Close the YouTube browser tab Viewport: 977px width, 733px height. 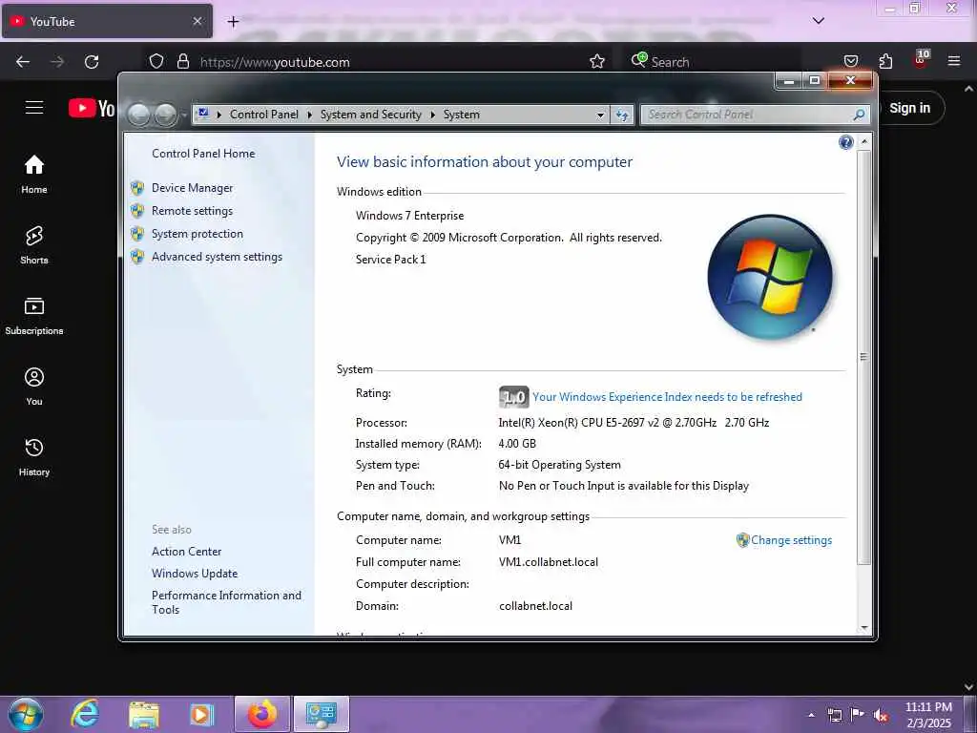(x=197, y=21)
